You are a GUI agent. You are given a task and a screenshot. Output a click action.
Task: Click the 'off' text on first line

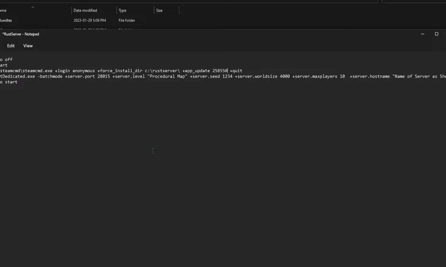tap(8, 59)
